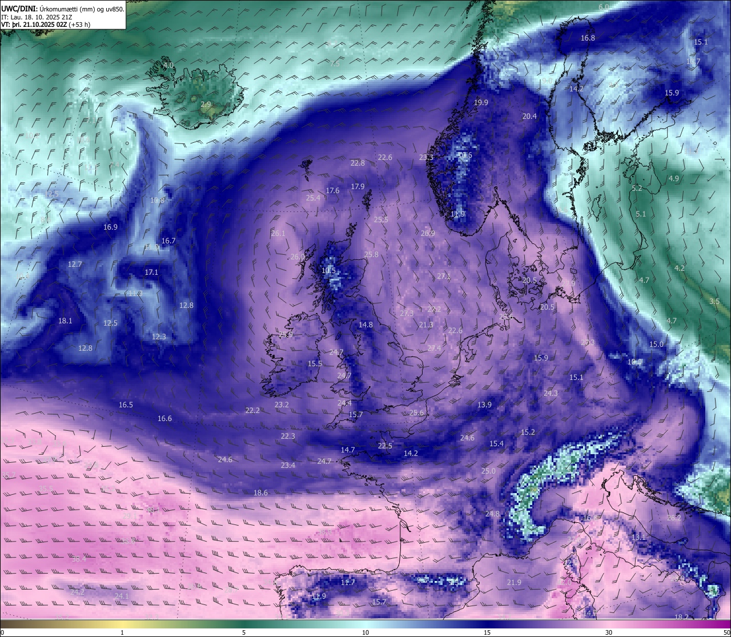Click the 16.8 value over northern Sweden
Screen dimensions: 731x637
click(x=588, y=38)
